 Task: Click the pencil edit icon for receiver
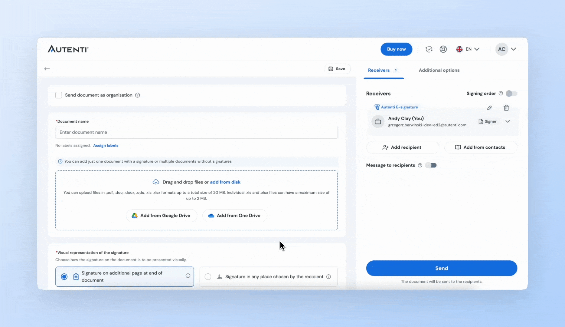pos(489,108)
